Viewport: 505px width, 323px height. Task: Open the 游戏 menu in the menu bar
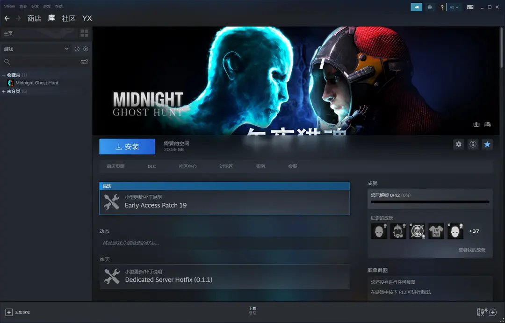[x=47, y=6]
